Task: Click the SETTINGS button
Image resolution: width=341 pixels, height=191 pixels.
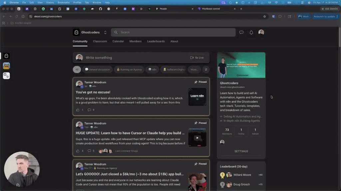Action: click(x=241, y=151)
